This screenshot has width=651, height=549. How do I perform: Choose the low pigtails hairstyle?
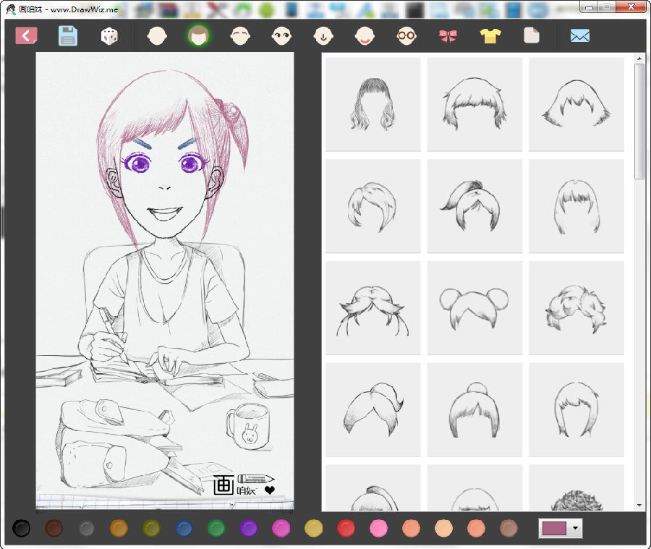tap(373, 307)
